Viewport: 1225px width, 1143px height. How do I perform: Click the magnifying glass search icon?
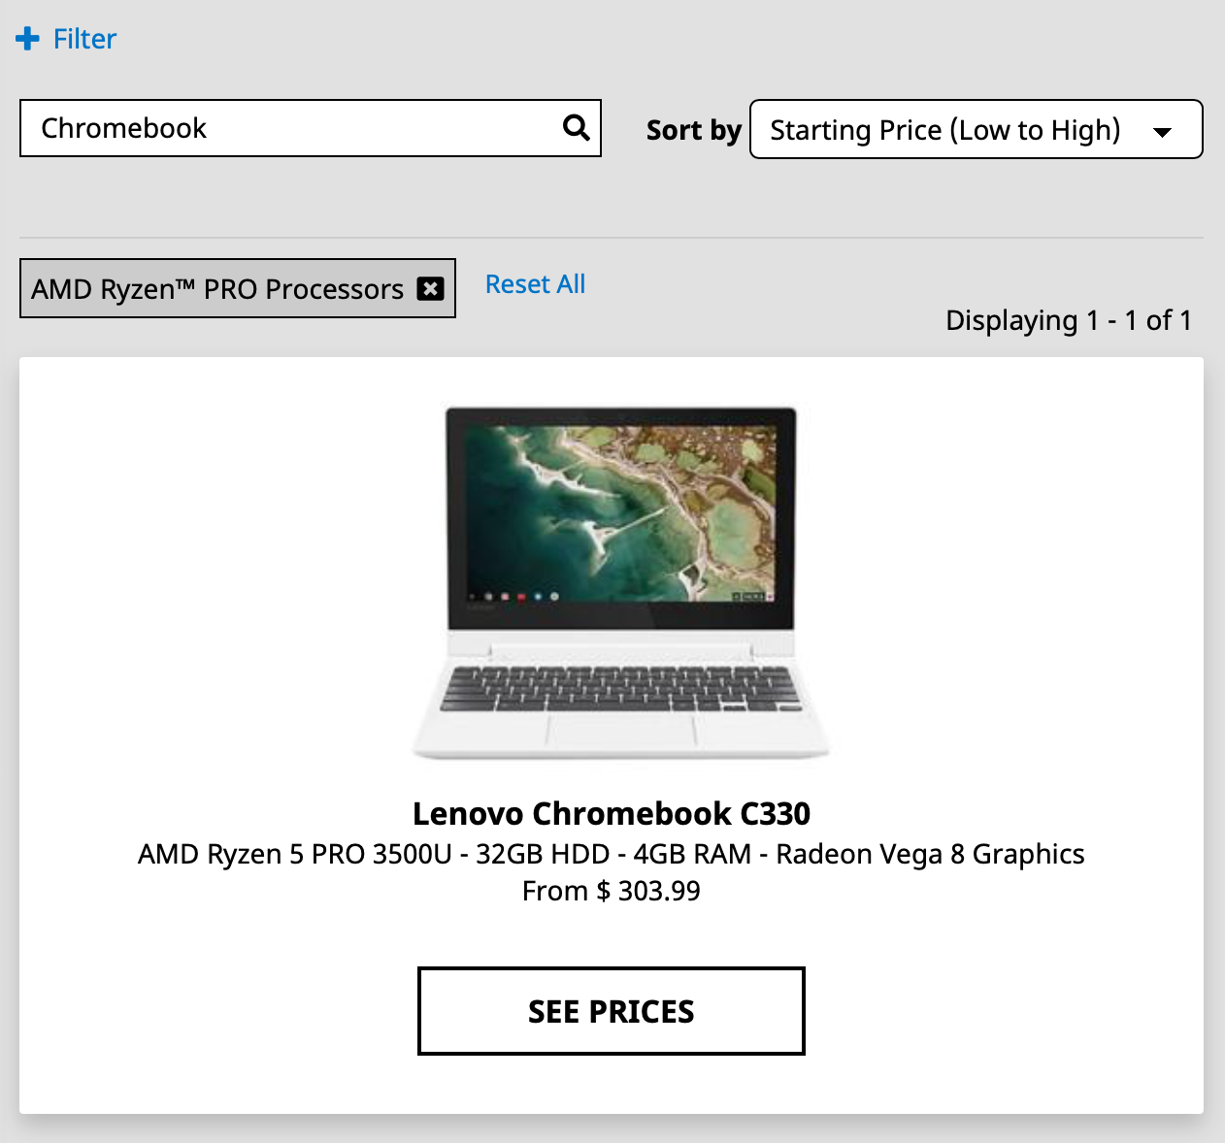pos(576,127)
